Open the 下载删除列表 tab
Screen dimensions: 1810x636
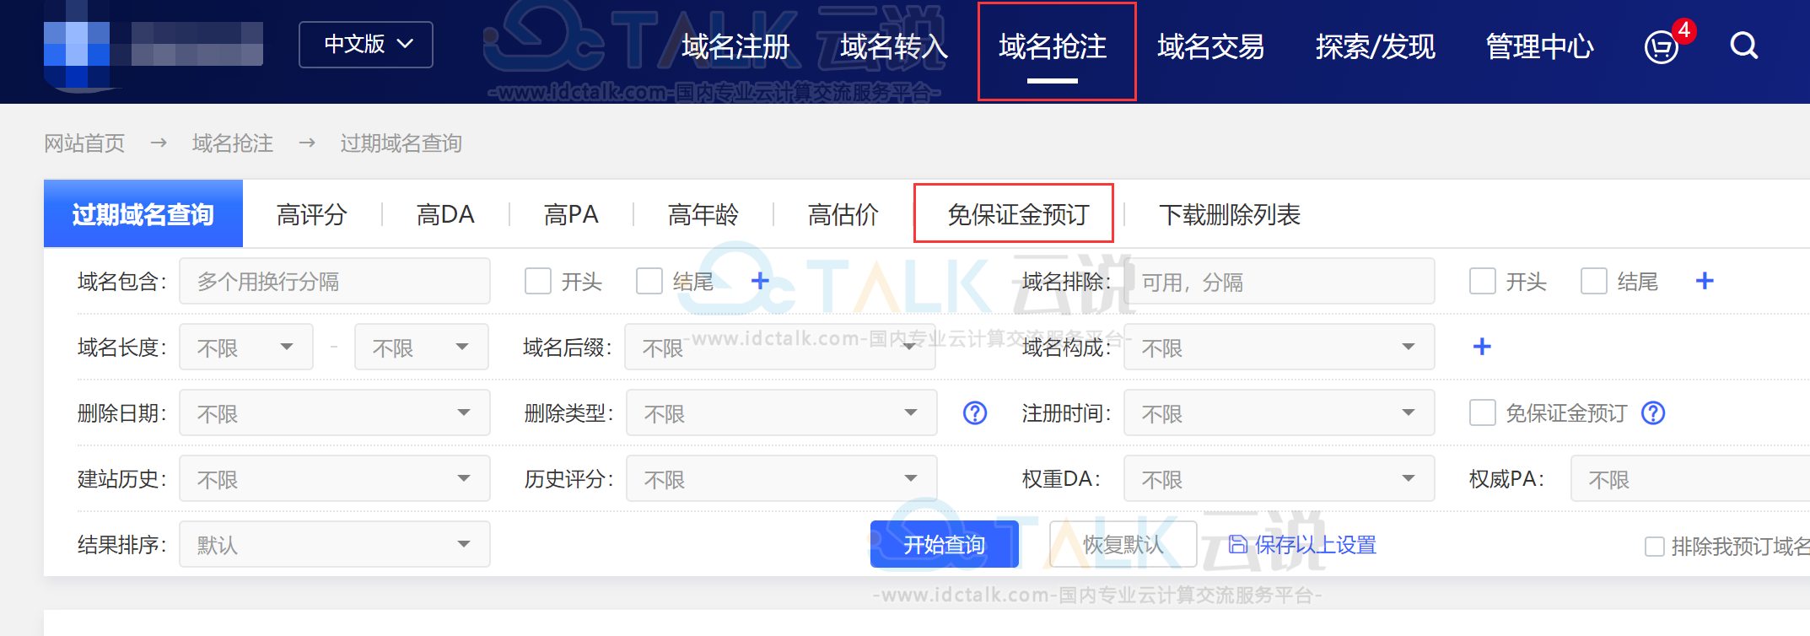click(1230, 214)
